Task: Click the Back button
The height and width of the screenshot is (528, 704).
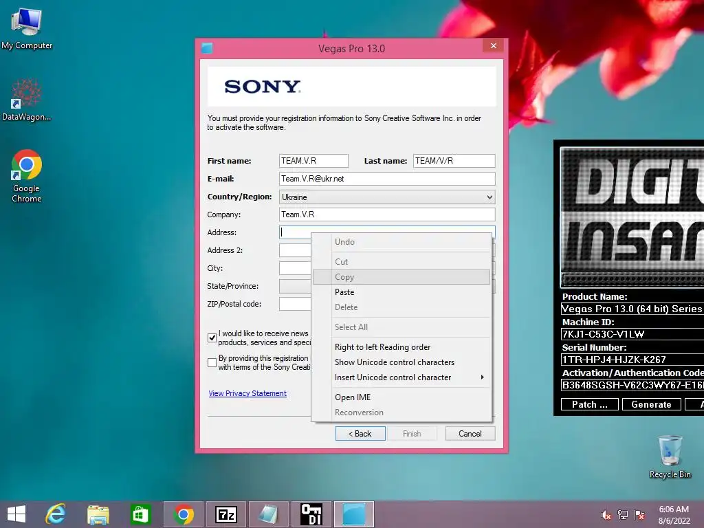Action: pyautogui.click(x=360, y=433)
